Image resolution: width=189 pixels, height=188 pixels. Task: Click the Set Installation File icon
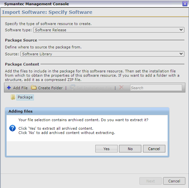[73, 88]
